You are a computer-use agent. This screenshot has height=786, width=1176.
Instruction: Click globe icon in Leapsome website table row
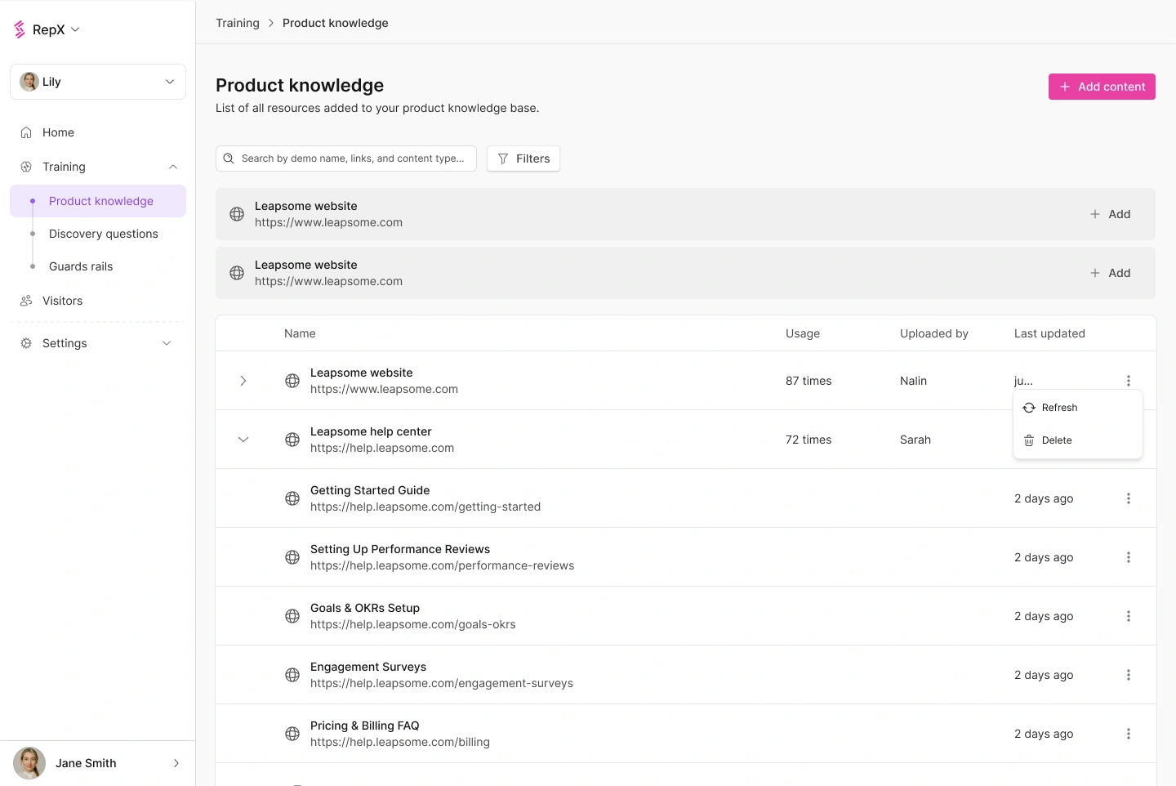coord(292,381)
